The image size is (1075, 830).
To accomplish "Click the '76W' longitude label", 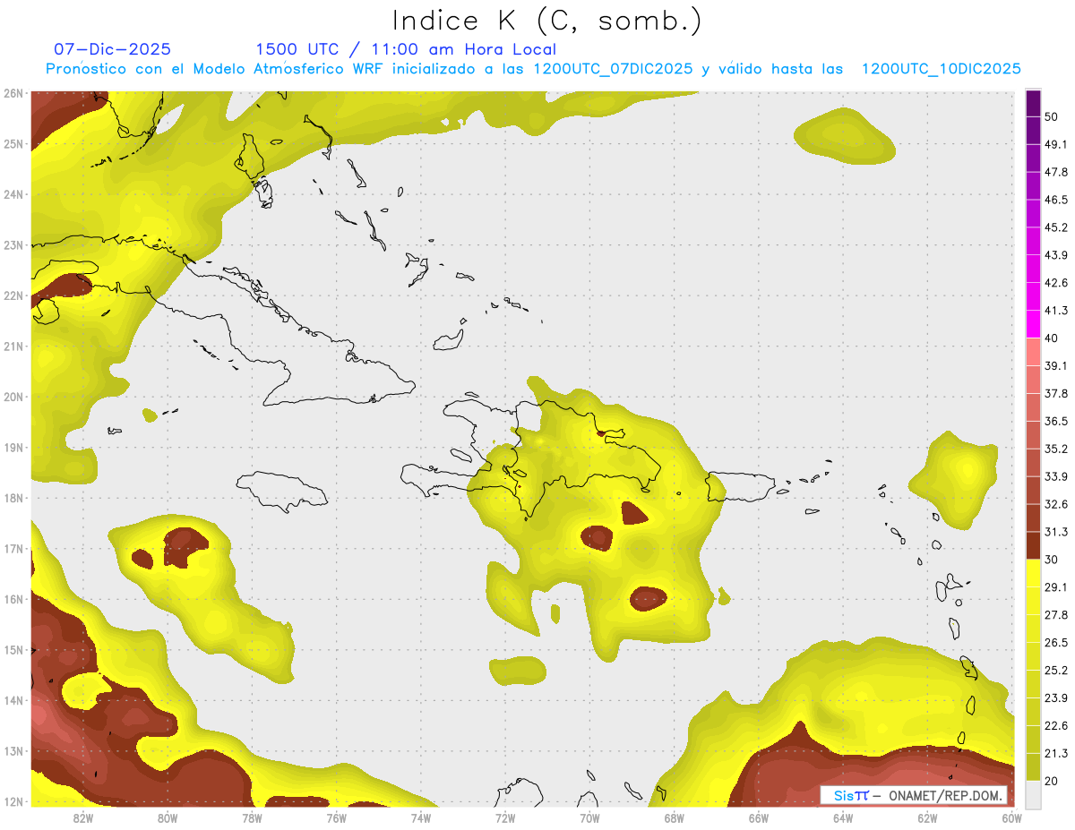I will [x=336, y=817].
